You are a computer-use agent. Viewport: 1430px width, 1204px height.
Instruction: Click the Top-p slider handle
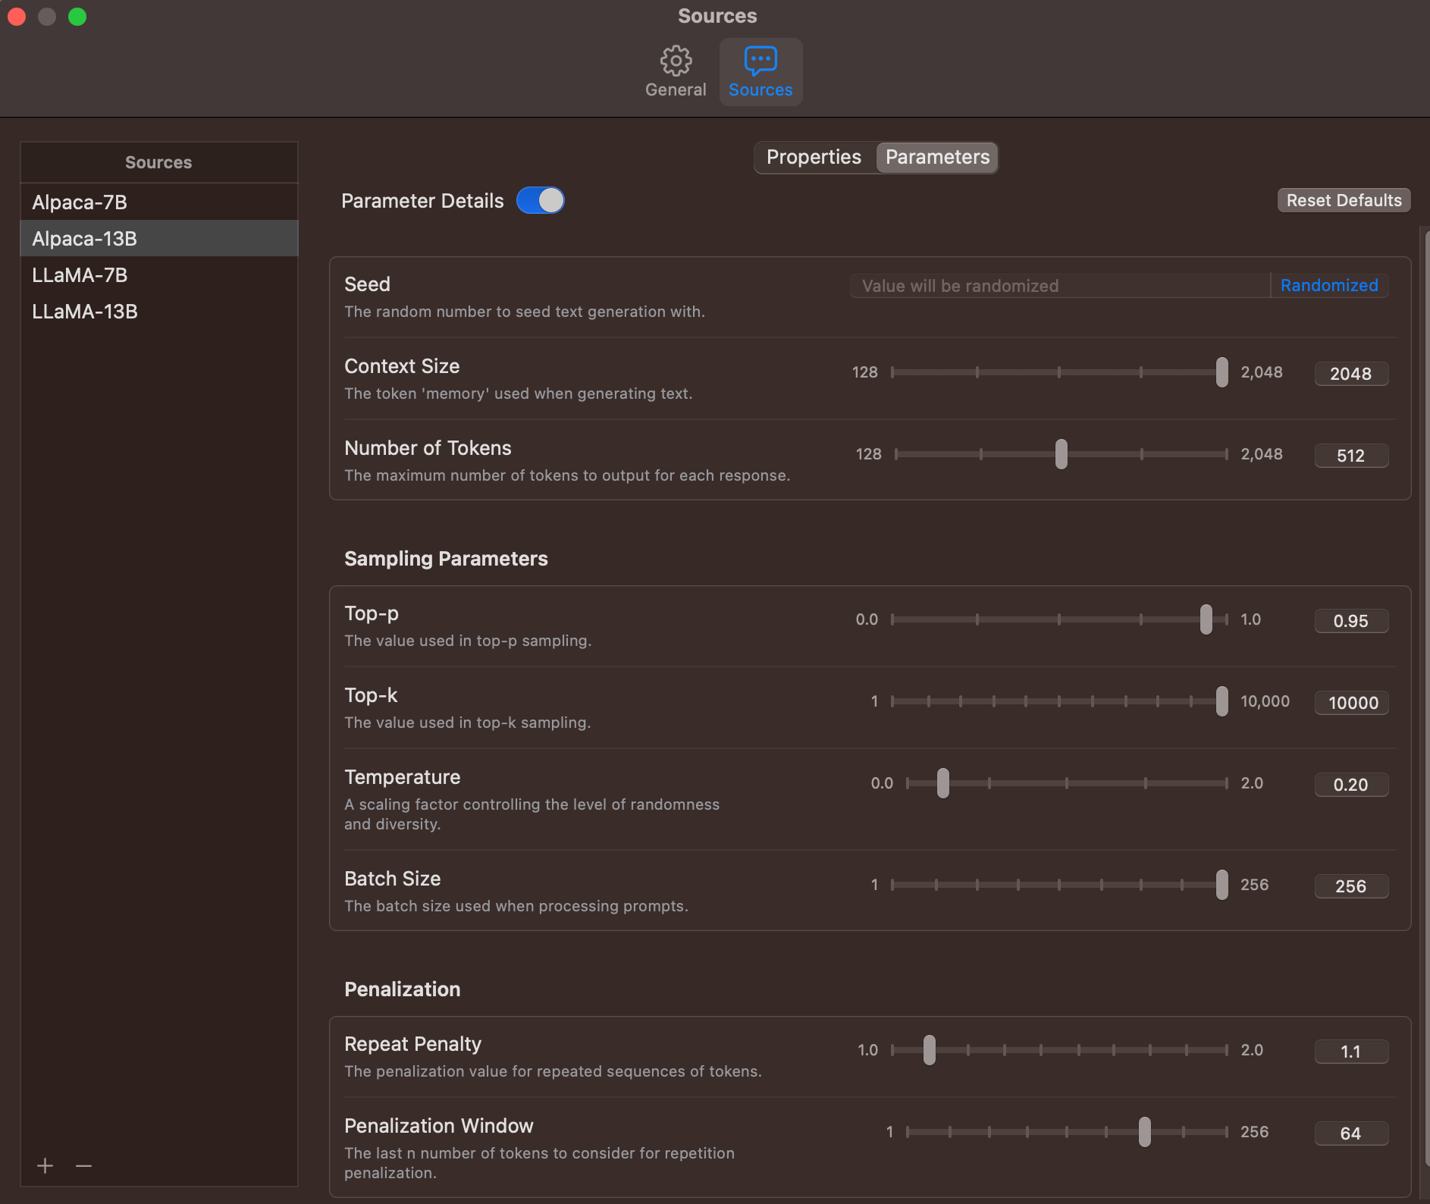coord(1206,619)
